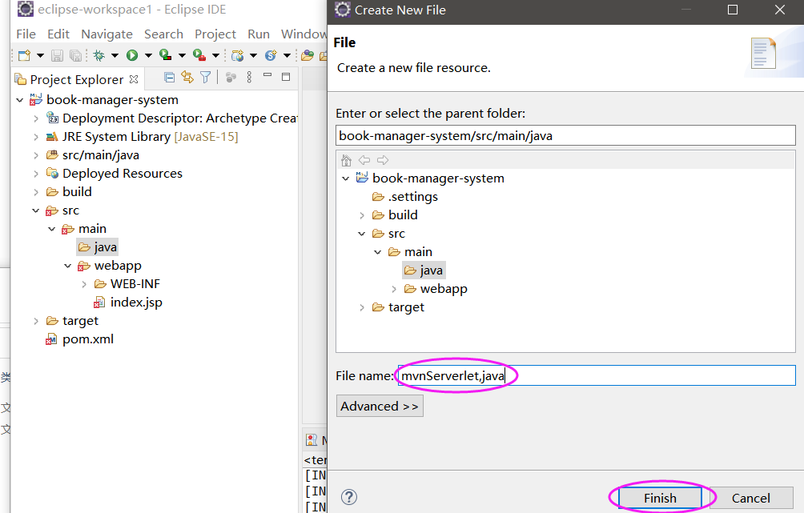Collapse src folder in dialog tree
This screenshot has height=513, width=804.
tap(361, 234)
